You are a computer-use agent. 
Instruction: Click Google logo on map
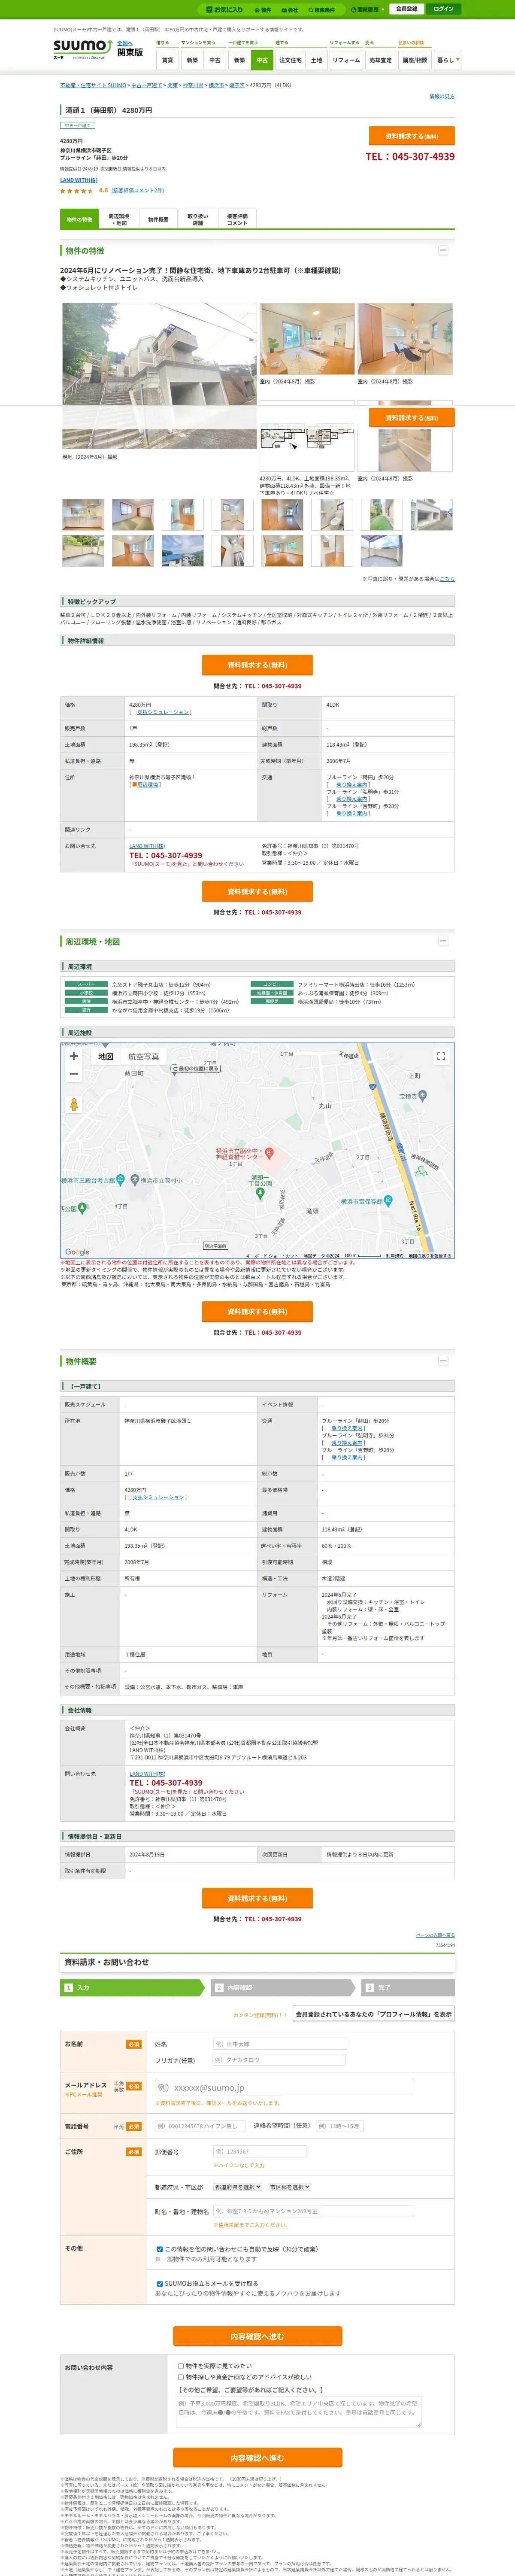[77, 1252]
